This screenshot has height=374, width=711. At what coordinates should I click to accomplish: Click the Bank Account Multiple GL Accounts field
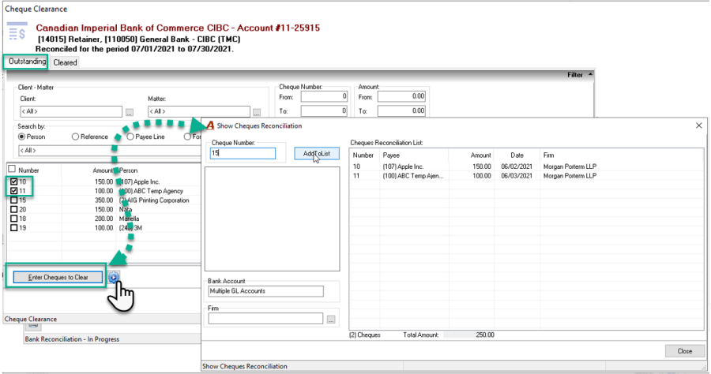coord(265,291)
